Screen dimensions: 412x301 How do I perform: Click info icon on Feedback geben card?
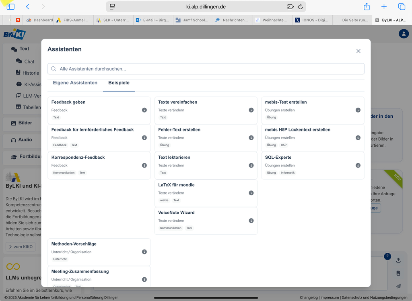pyautogui.click(x=144, y=110)
